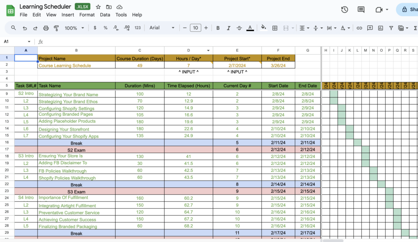This screenshot has height=242, width=418.
Task: Open the comments history icon
Action: coord(361,10)
